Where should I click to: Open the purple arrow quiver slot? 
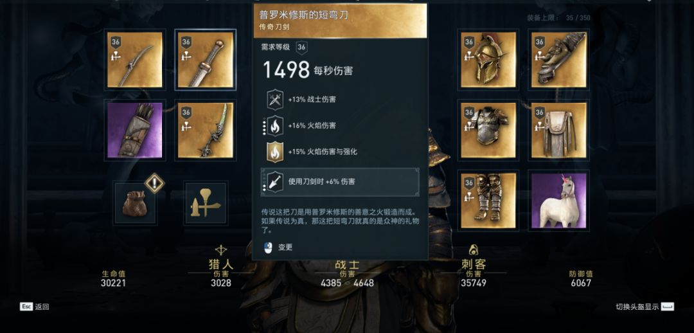135,130
